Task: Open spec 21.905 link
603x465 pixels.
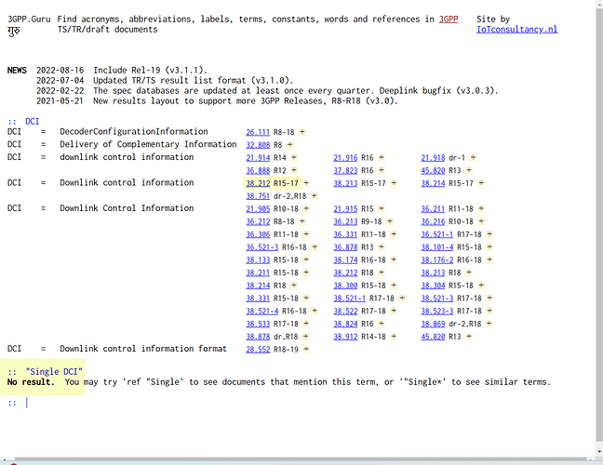Action: click(258, 208)
